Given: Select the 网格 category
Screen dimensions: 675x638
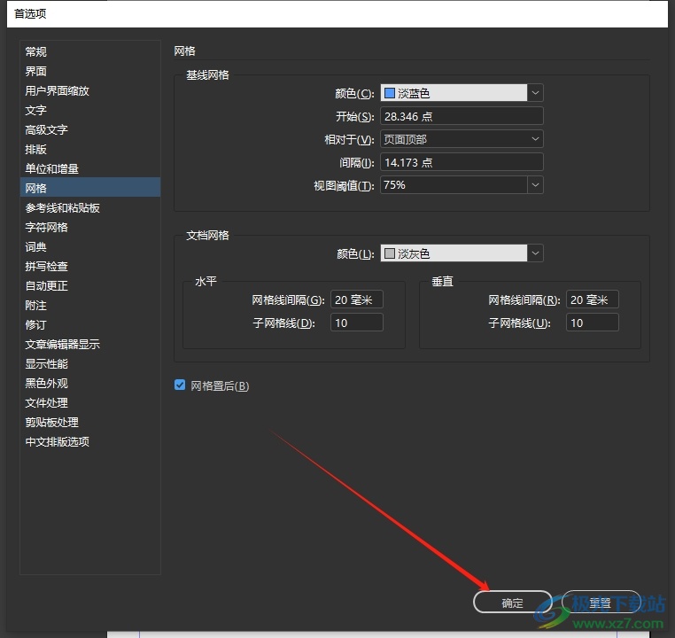Looking at the screenshot, I should click(x=90, y=187).
